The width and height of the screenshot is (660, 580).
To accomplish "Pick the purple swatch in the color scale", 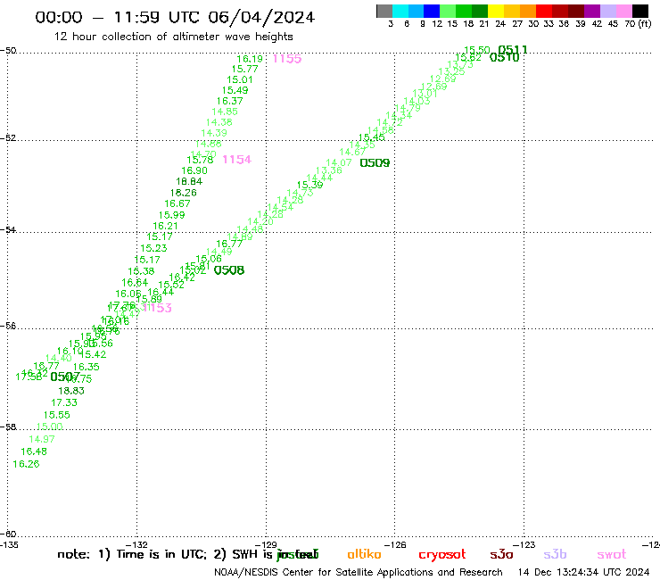I will click(592, 11).
